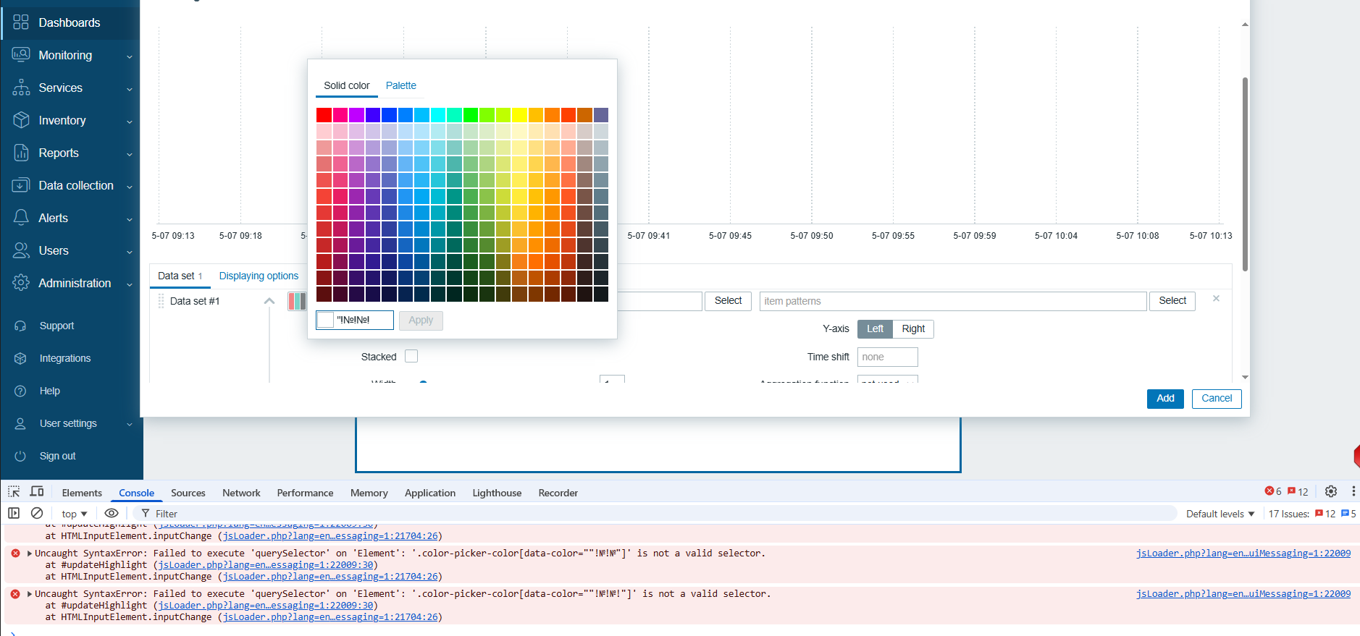
Task: Click the dialog vertical scrollbar thumb
Action: point(1245,174)
